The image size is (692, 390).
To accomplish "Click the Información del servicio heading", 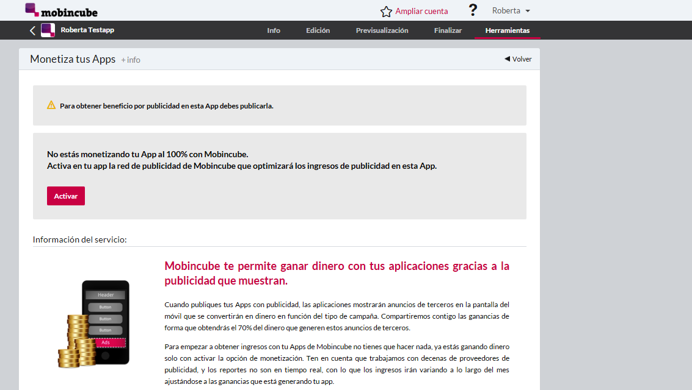I will point(80,239).
